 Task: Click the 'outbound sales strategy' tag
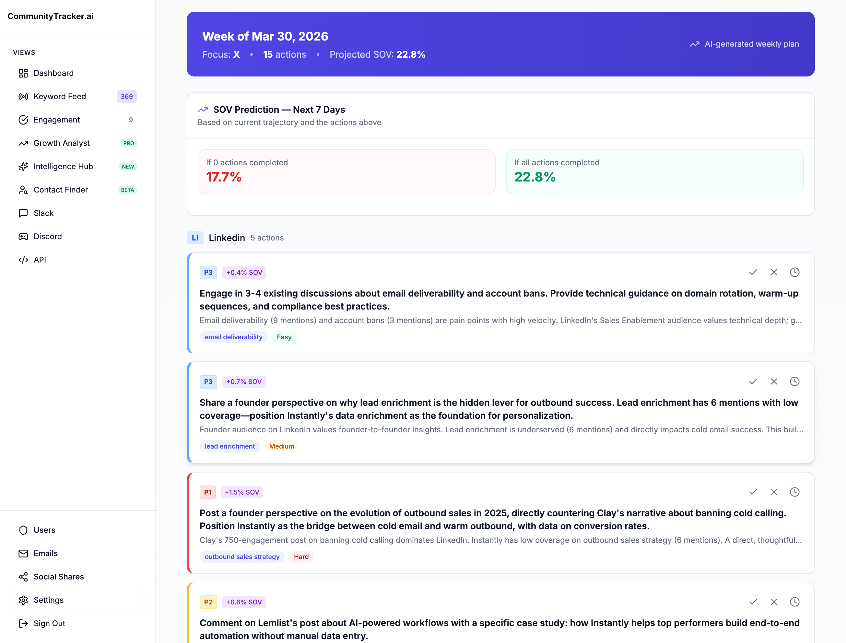[242, 557]
